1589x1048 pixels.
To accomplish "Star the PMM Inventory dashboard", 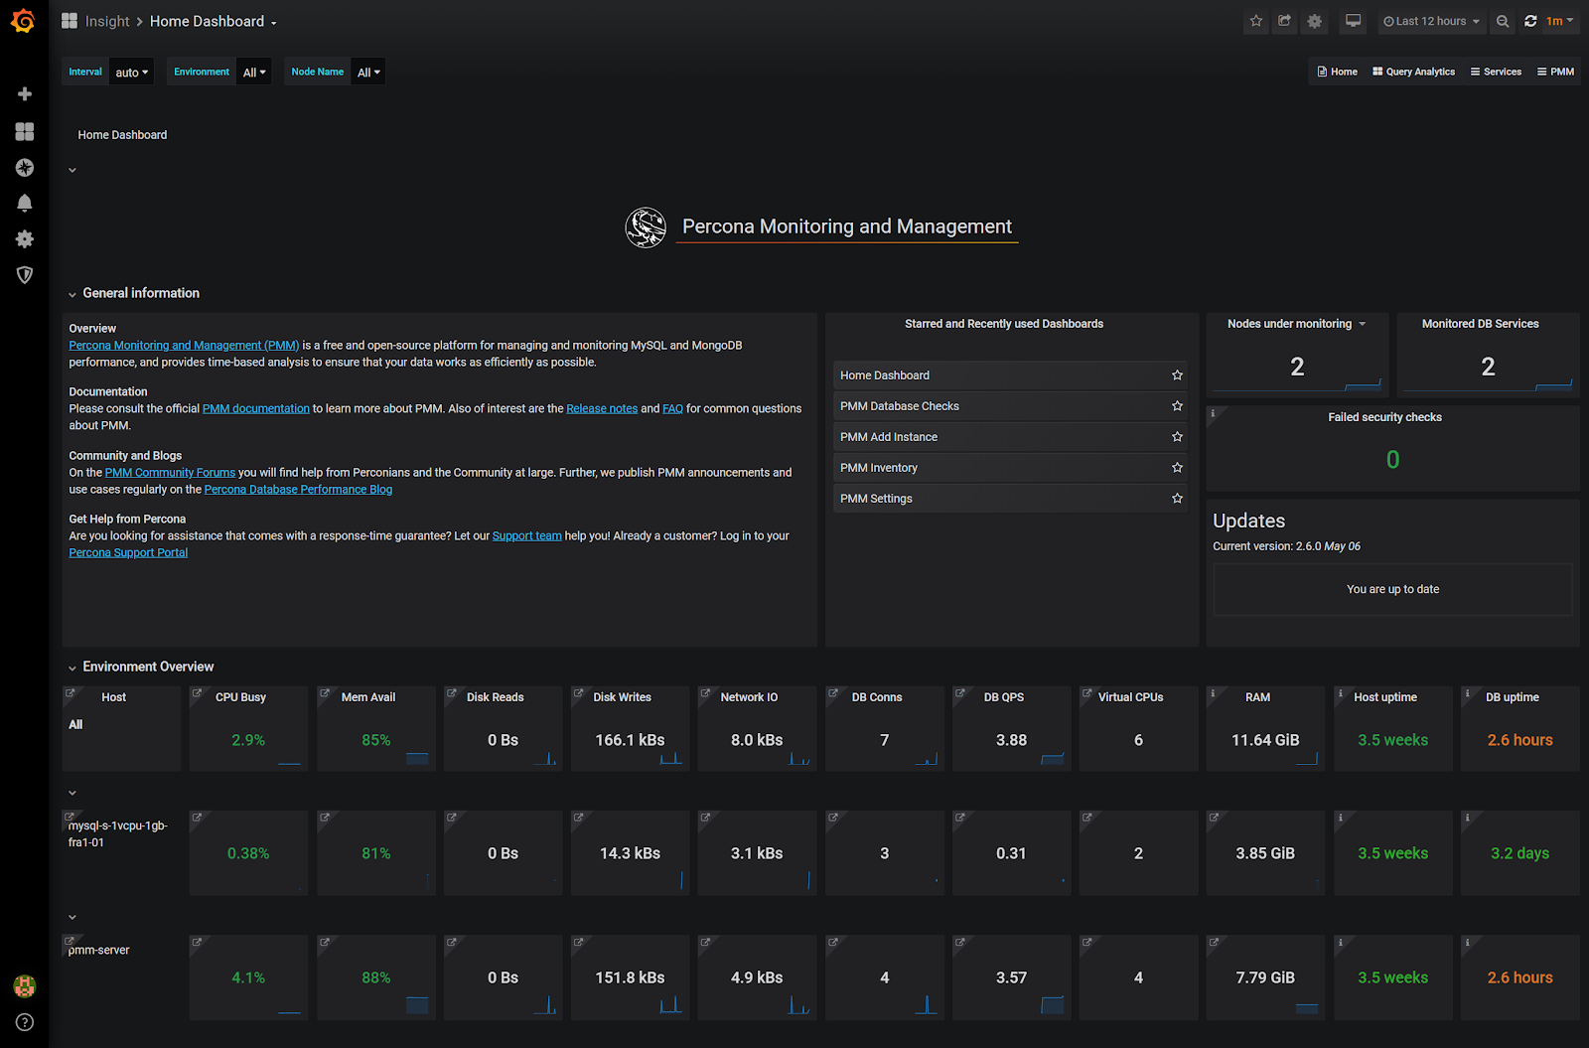I will pos(1177,467).
